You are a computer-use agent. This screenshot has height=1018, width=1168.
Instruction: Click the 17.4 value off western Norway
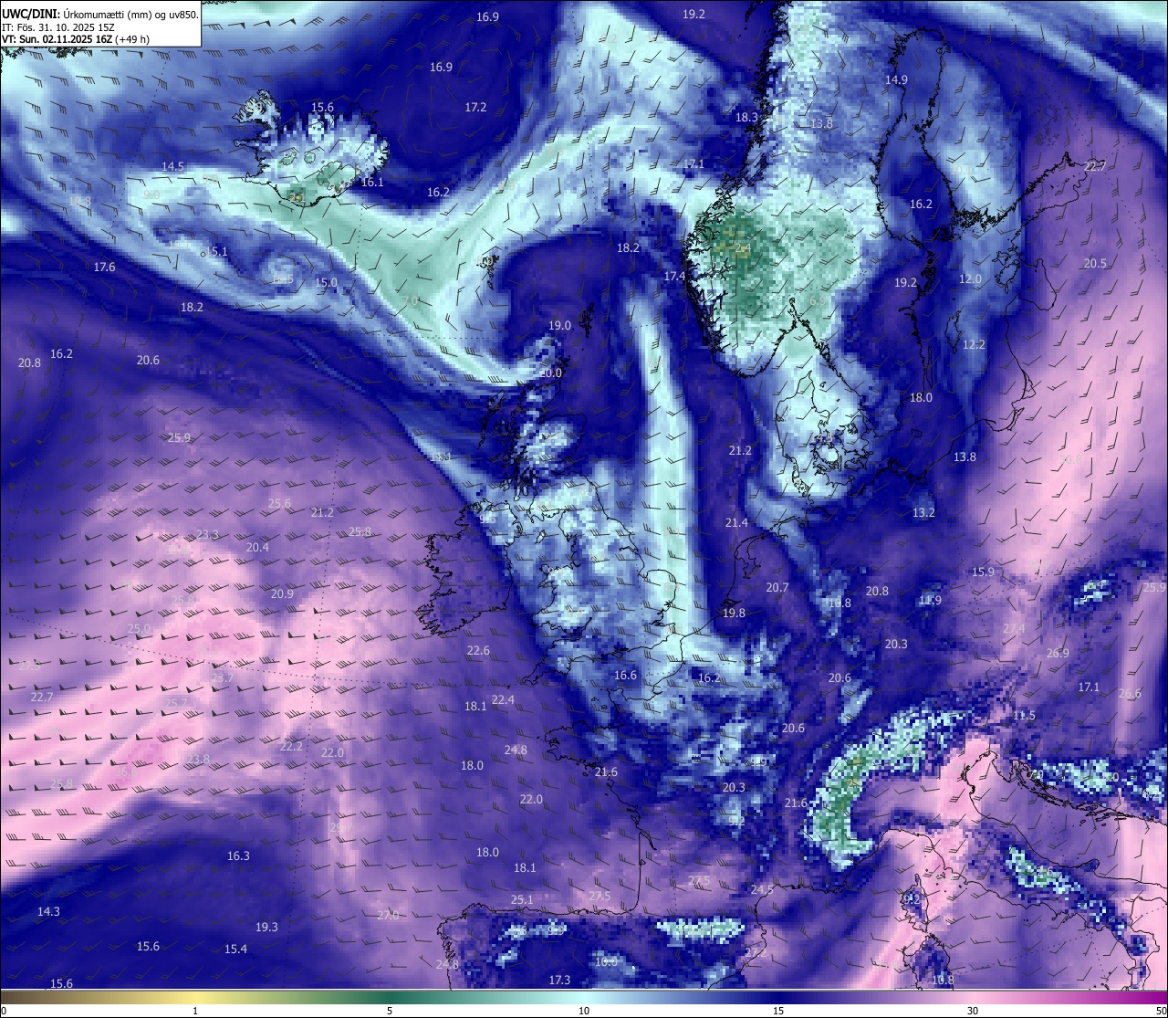[674, 276]
